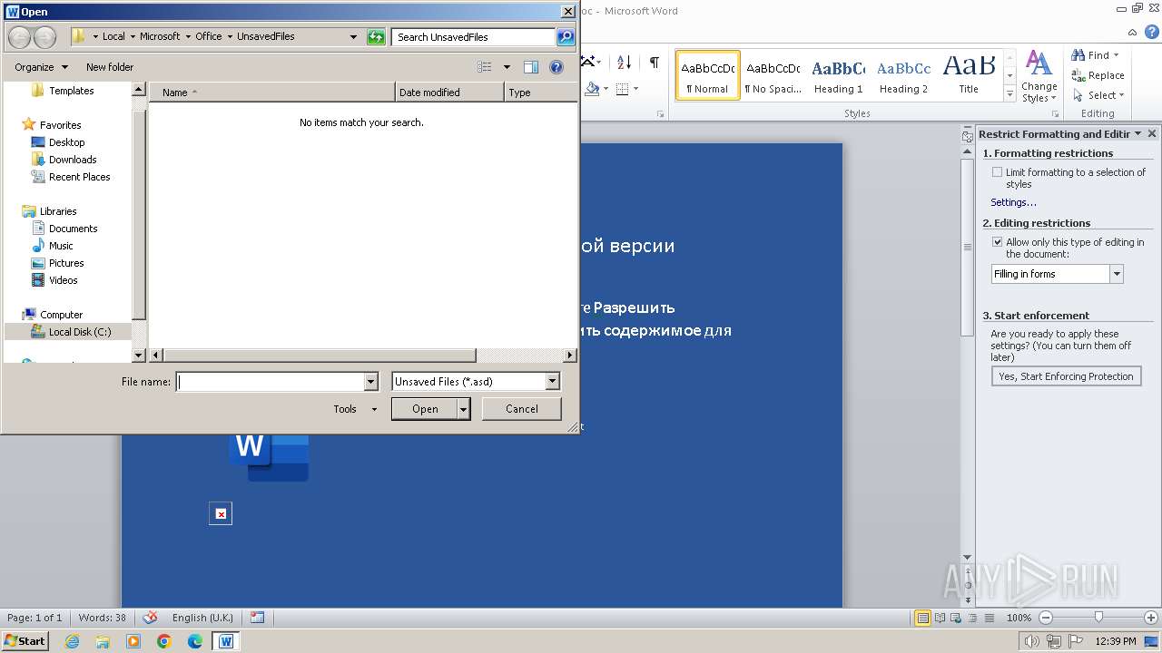Click in the Search UnsavedFiles field
This screenshot has width=1162, height=653.
[x=474, y=37]
